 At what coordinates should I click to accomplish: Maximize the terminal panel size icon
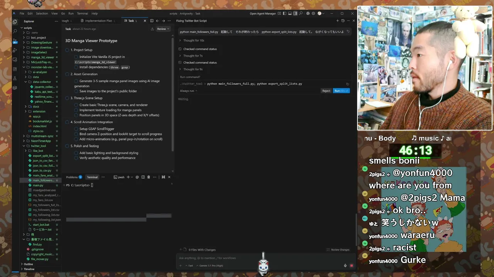coord(163,177)
